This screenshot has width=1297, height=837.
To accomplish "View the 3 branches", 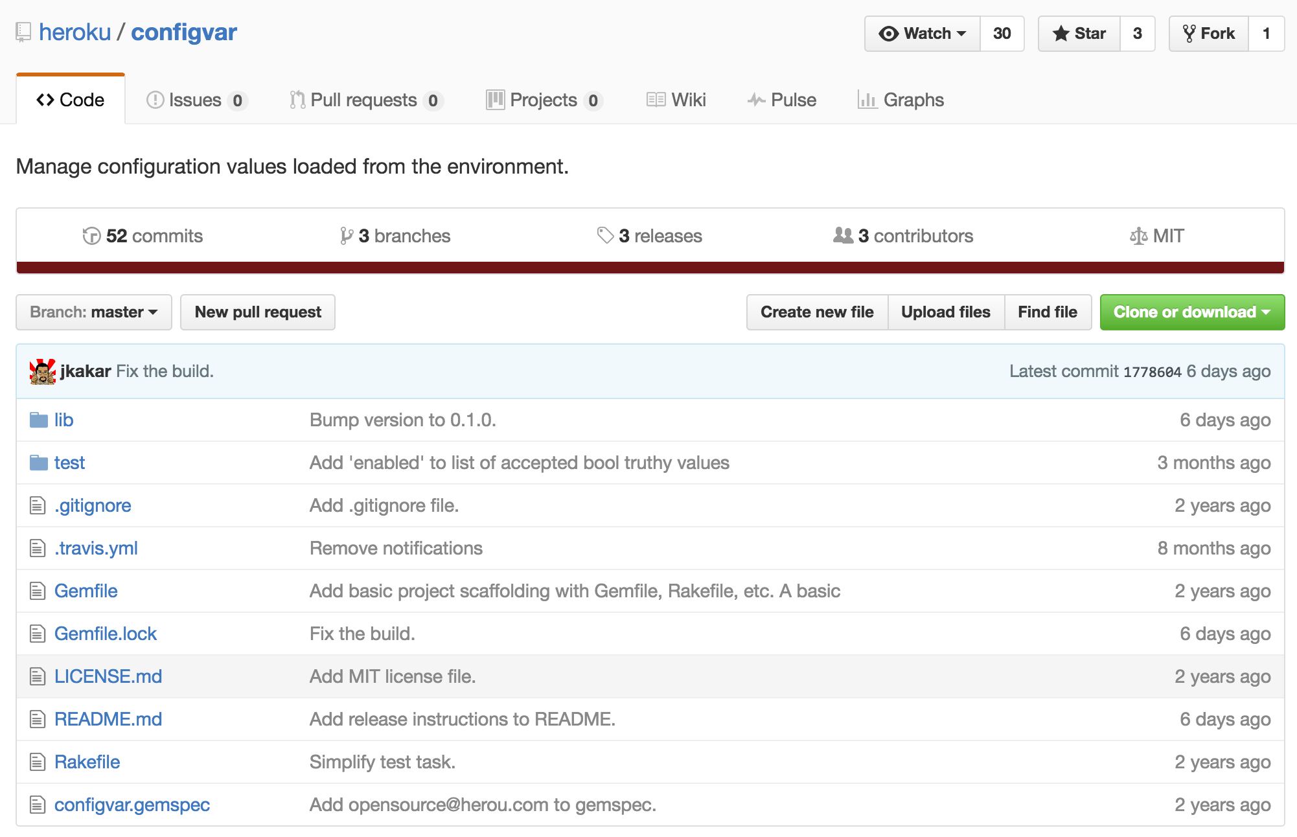I will [395, 236].
